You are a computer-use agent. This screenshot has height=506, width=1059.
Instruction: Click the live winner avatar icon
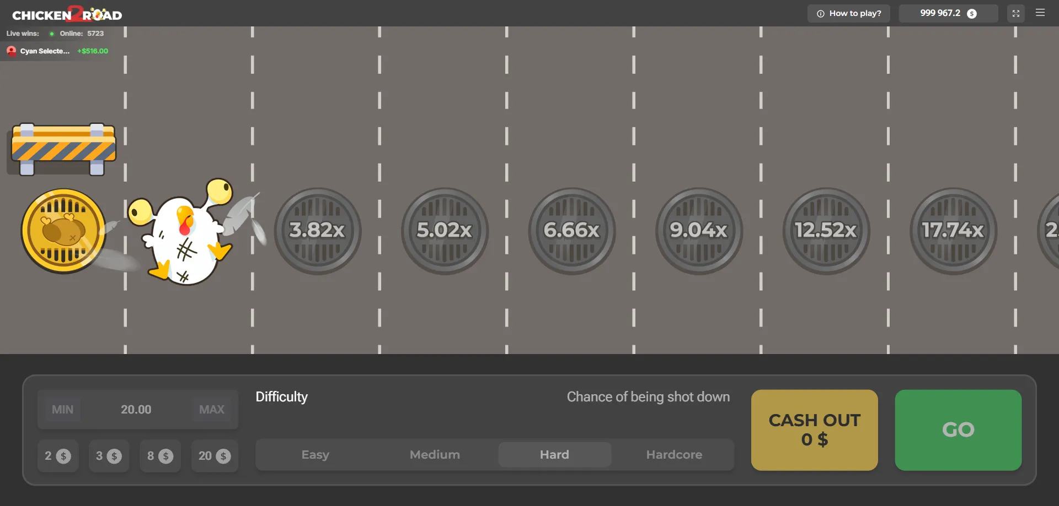coord(11,51)
